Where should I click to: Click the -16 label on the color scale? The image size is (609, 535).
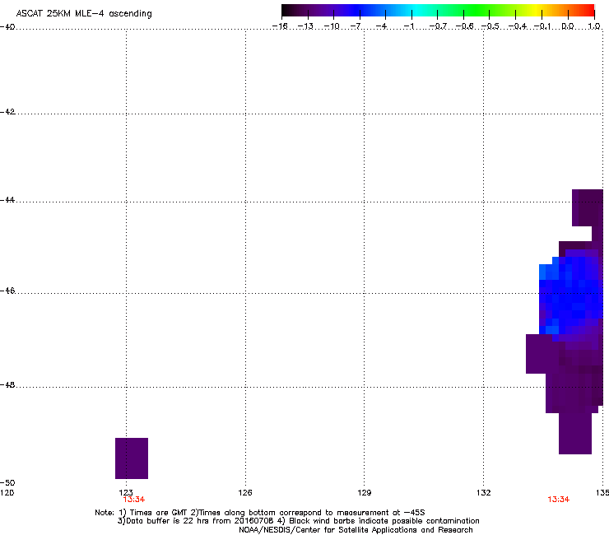tap(280, 26)
